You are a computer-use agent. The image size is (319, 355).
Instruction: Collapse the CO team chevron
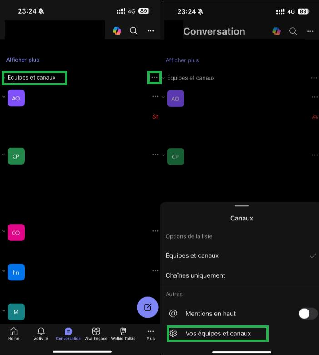(x=4, y=231)
